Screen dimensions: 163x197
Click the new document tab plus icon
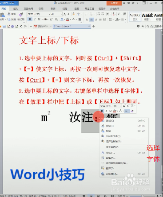(94, 26)
